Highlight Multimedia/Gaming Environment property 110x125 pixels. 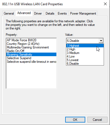[31, 47]
